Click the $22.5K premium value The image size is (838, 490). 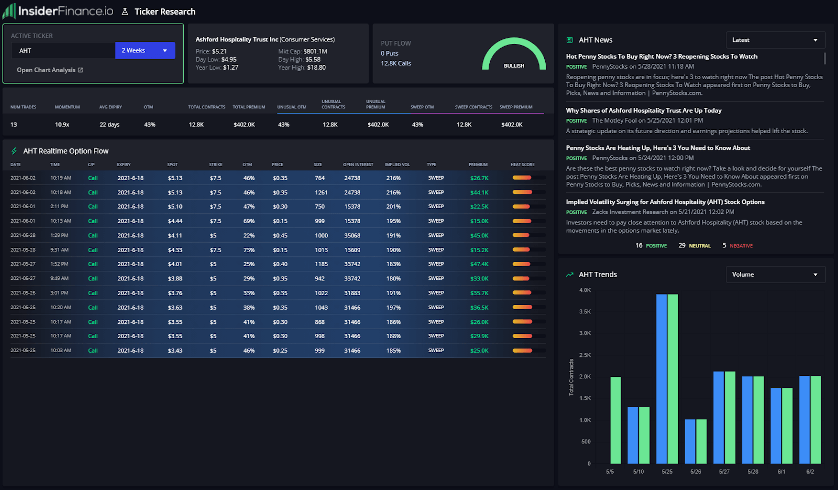(x=479, y=206)
